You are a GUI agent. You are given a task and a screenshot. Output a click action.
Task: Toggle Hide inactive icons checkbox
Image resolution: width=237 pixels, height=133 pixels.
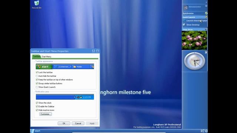click(37, 110)
